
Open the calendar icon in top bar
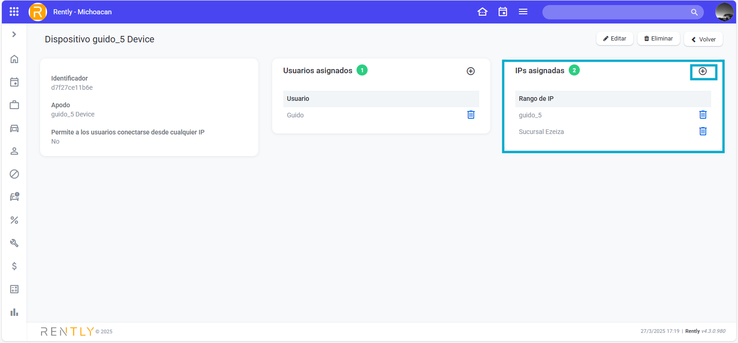point(503,12)
